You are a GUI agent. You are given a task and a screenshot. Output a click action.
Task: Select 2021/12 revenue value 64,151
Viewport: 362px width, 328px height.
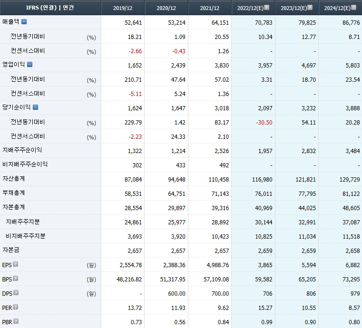coord(220,23)
